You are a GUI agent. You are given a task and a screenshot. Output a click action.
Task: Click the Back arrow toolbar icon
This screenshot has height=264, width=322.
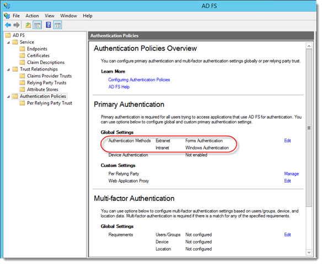[8, 25]
